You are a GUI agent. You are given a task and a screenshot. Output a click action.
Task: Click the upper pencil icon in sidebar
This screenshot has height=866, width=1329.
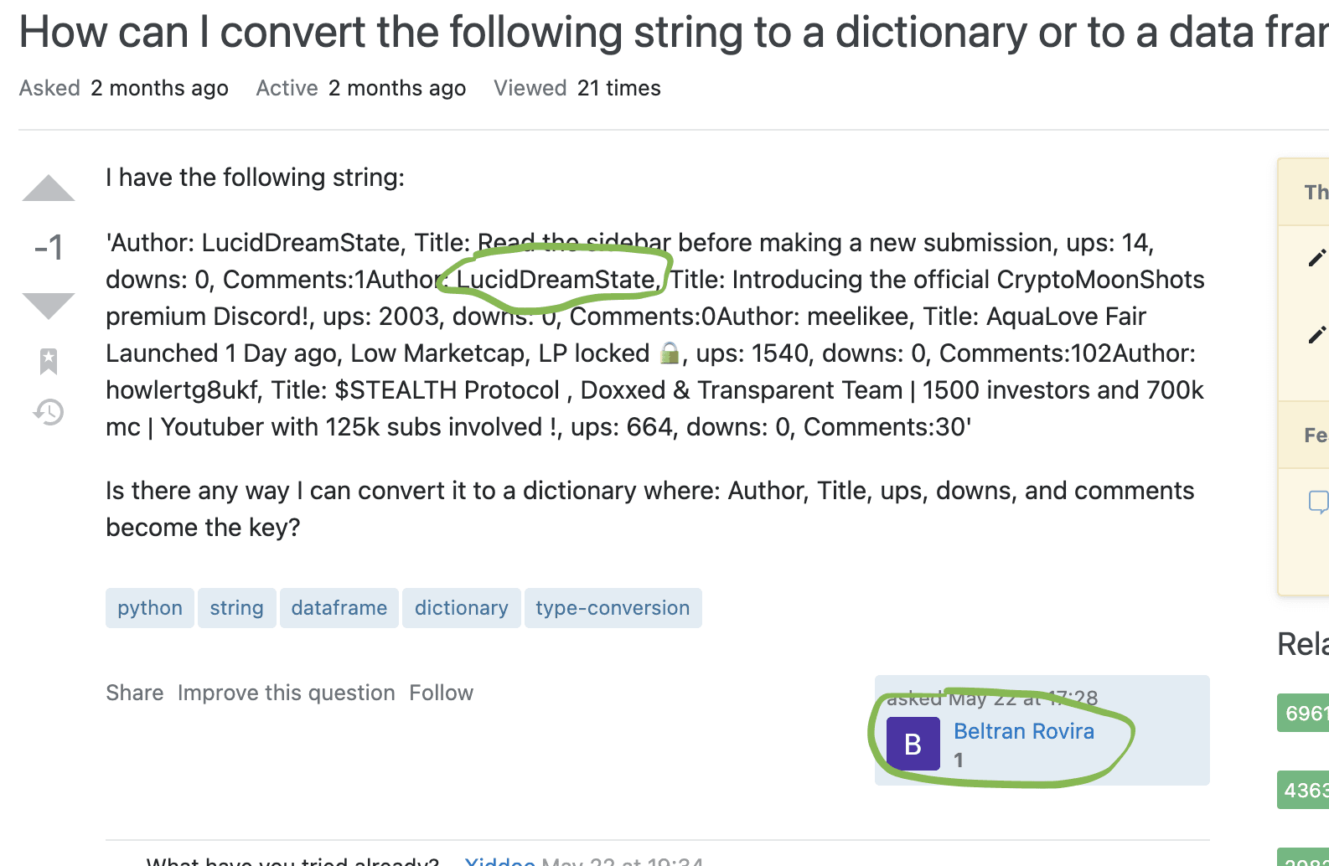pyautogui.click(x=1316, y=258)
